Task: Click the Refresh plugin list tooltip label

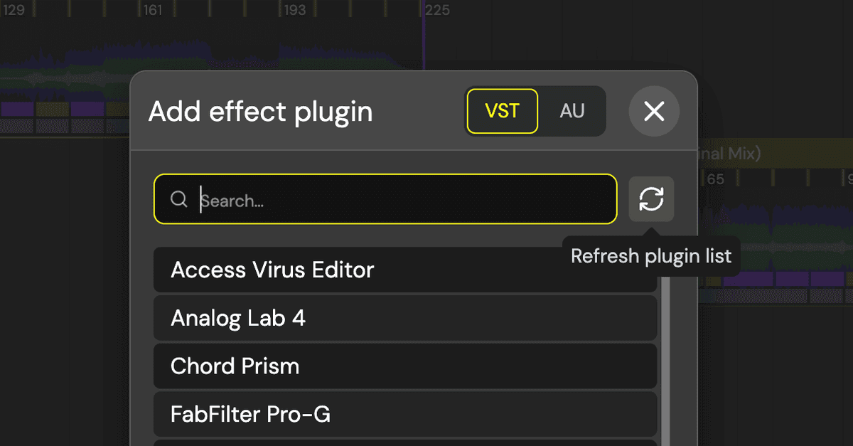Action: pyautogui.click(x=650, y=256)
